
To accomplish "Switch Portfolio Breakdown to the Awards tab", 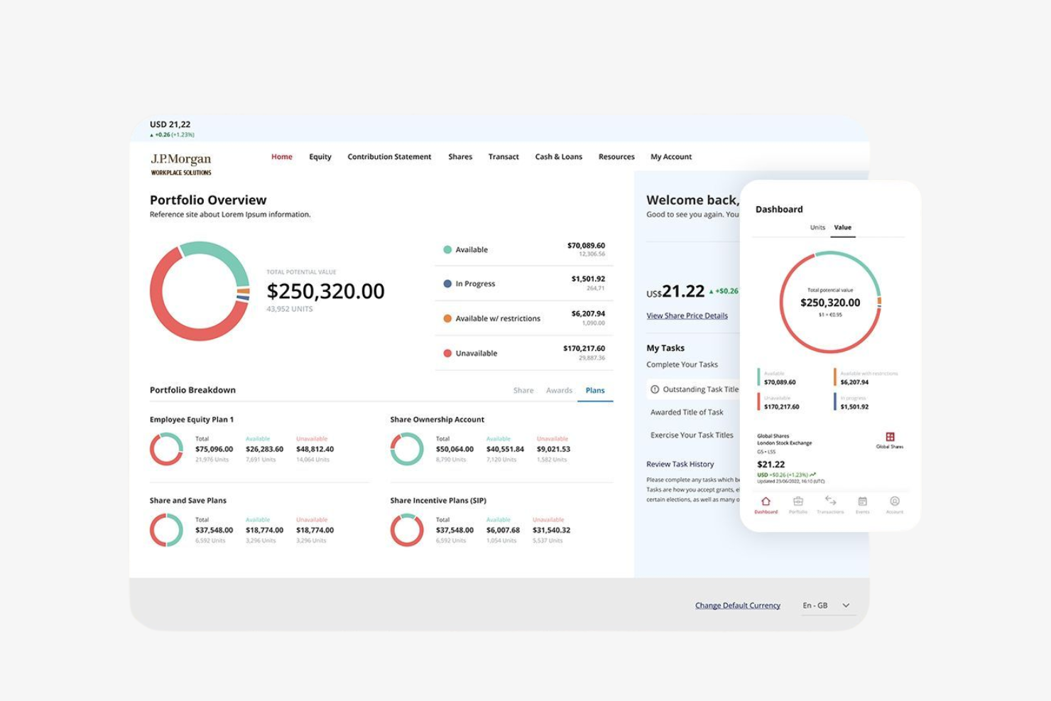I will point(560,390).
